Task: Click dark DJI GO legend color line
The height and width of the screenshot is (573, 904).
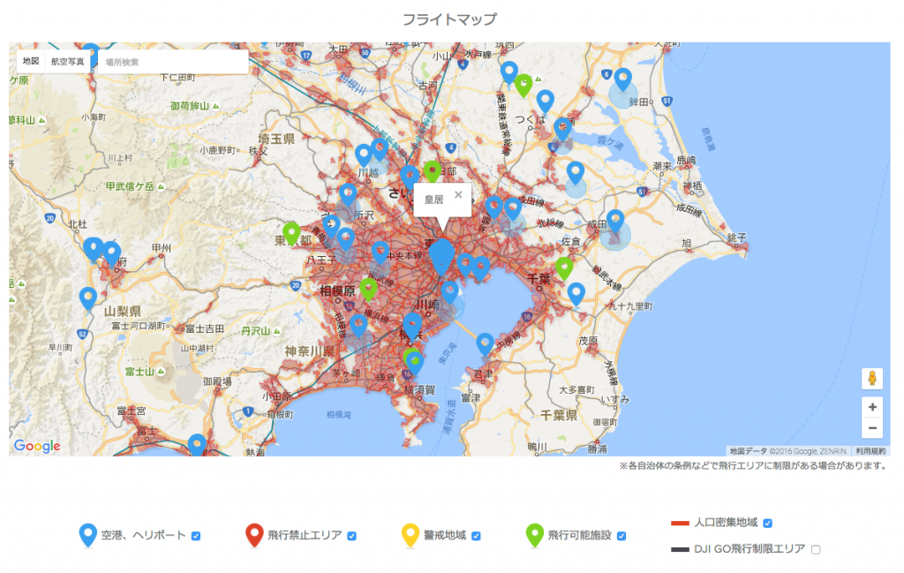Action: point(681,549)
